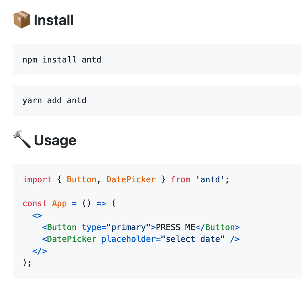The width and height of the screenshot is (302, 285).
Task: Click the 'npm install antd' command text
Action: (x=62, y=59)
